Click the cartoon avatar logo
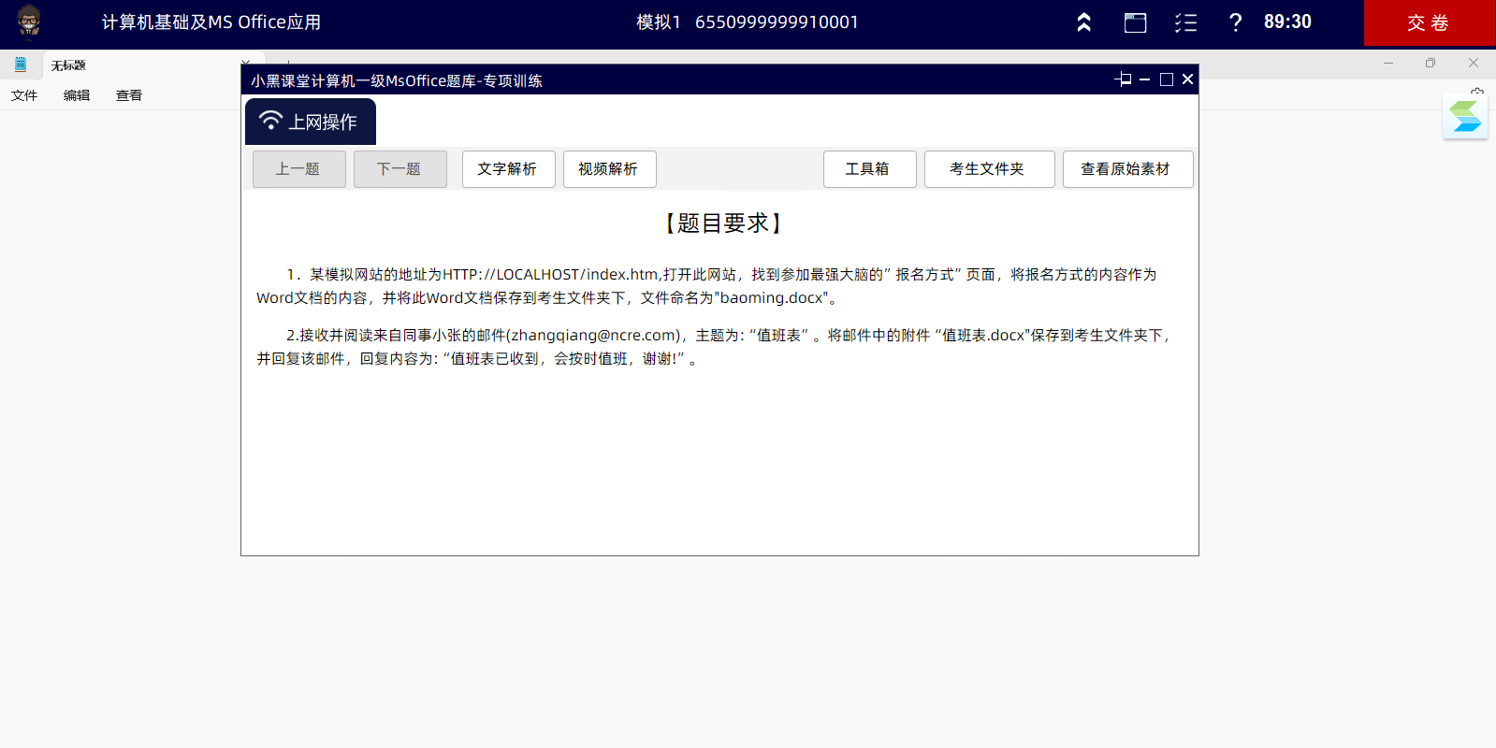The height and width of the screenshot is (748, 1496). (29, 22)
